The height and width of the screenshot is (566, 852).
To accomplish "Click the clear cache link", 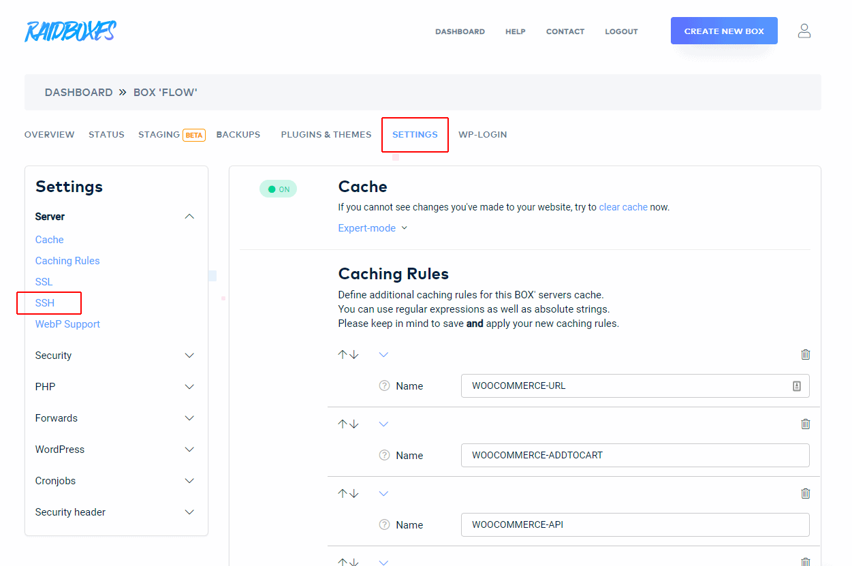I will [x=623, y=207].
